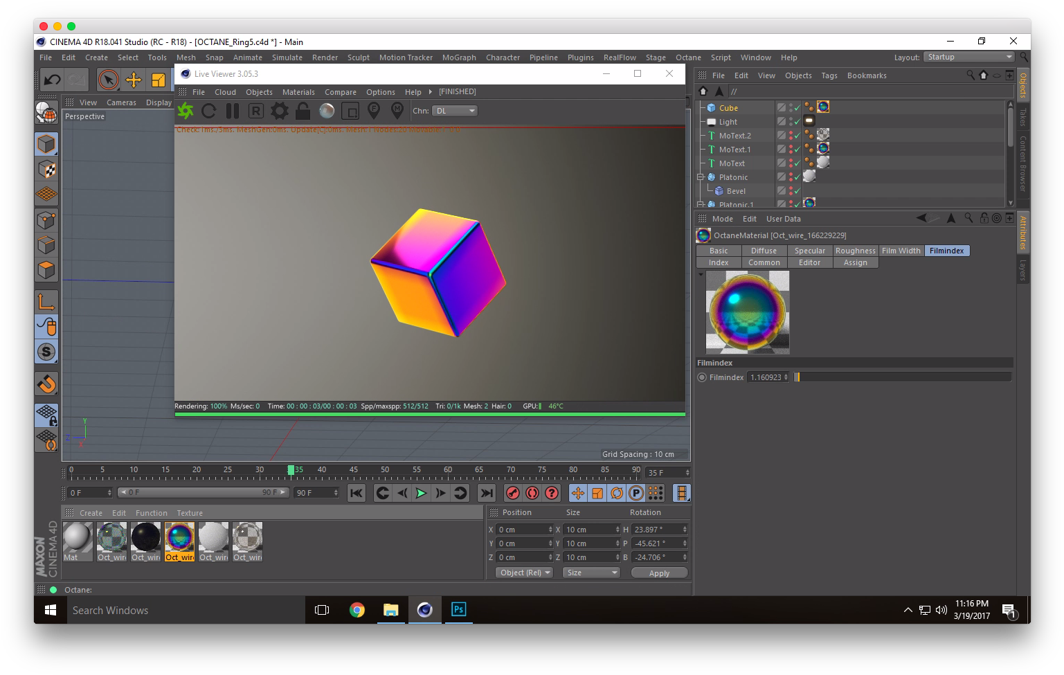Click the green Octane send scene icon
The height and width of the screenshot is (675, 1064).
click(186, 111)
